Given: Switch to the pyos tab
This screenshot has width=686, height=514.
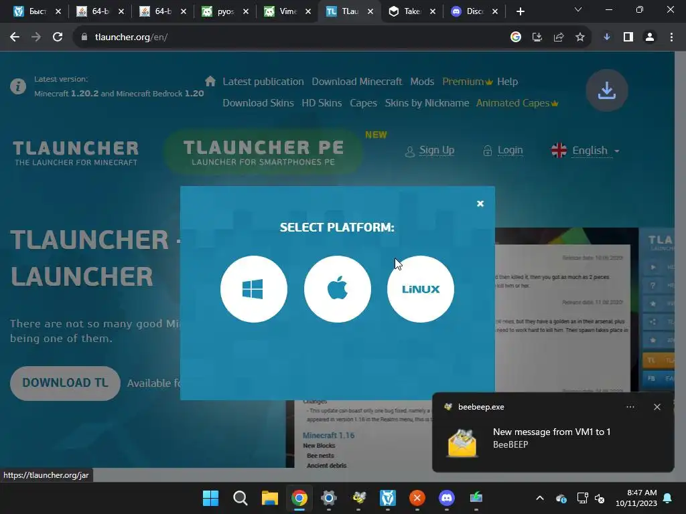Looking at the screenshot, I should [225, 11].
